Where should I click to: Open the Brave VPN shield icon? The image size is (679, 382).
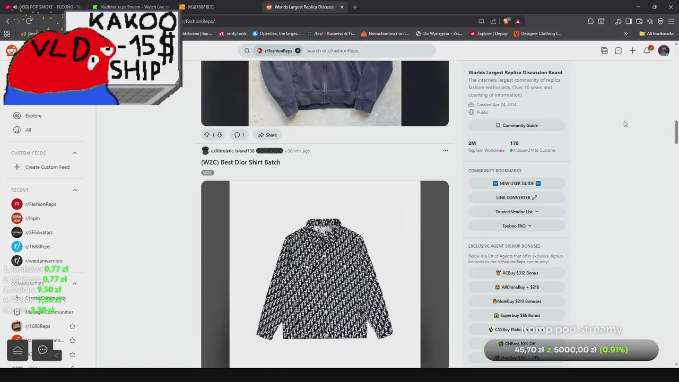click(x=660, y=21)
